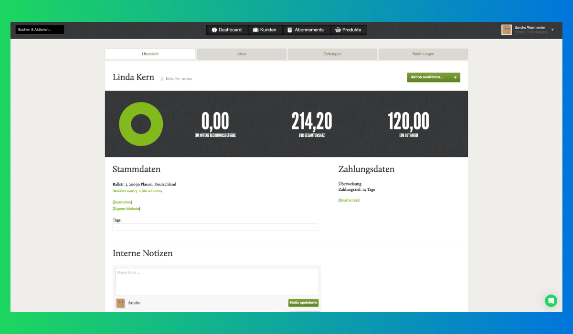The image size is (573, 334).
Task: Go to Dashboard in the top navigation
Action: click(x=227, y=30)
